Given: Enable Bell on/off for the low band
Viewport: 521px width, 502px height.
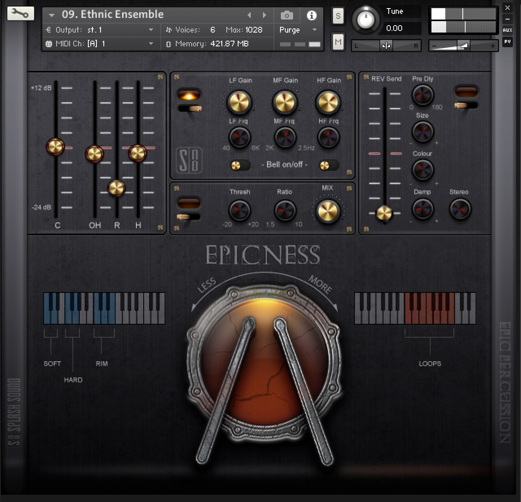Looking at the screenshot, I should pyautogui.click(x=239, y=165).
